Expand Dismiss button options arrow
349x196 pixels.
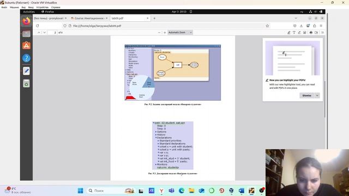coord(317,96)
